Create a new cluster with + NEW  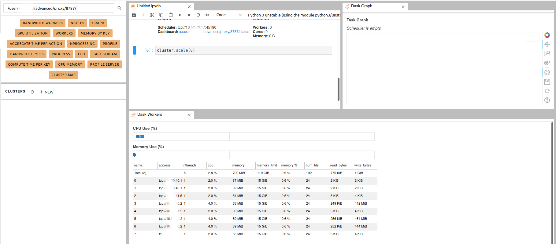[47, 92]
